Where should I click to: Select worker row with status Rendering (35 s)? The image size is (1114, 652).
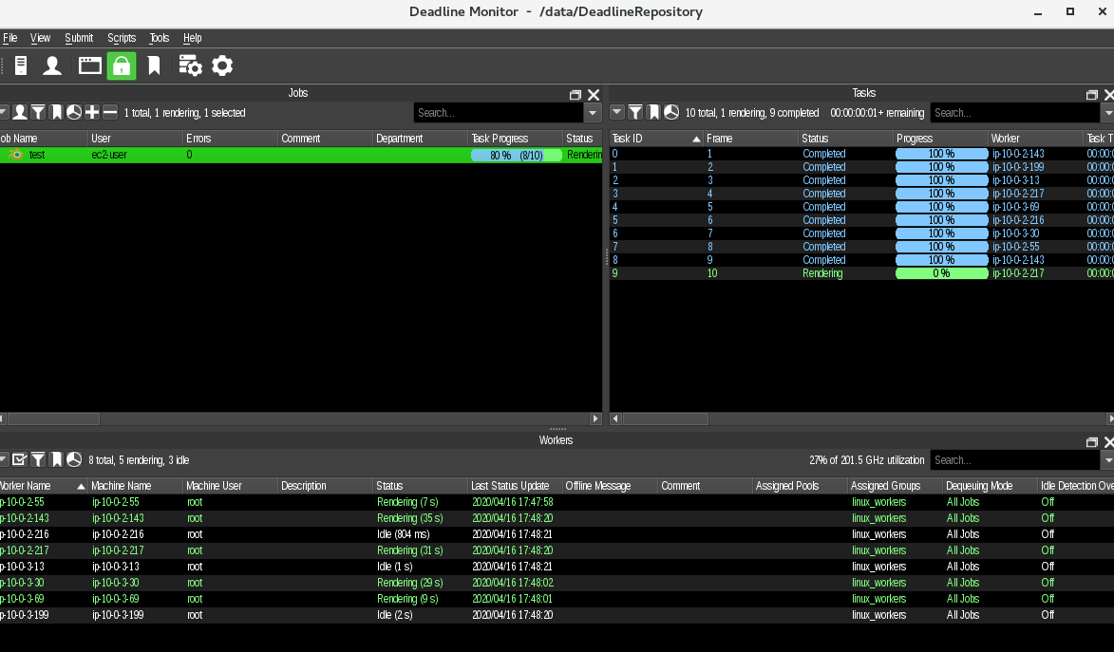(557, 518)
